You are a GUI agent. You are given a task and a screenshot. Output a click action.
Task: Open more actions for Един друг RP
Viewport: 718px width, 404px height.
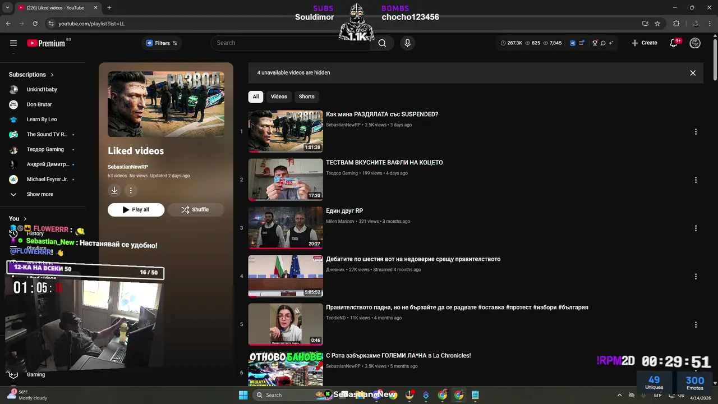(x=696, y=228)
